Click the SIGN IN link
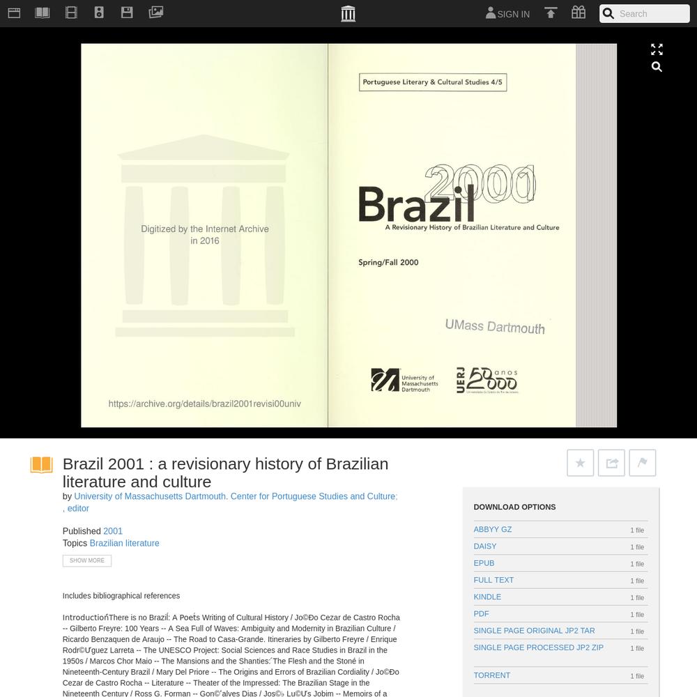This screenshot has width=697, height=697. click(x=507, y=14)
